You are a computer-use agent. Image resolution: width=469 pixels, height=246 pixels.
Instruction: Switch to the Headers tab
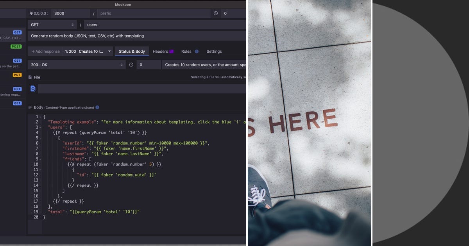(161, 51)
